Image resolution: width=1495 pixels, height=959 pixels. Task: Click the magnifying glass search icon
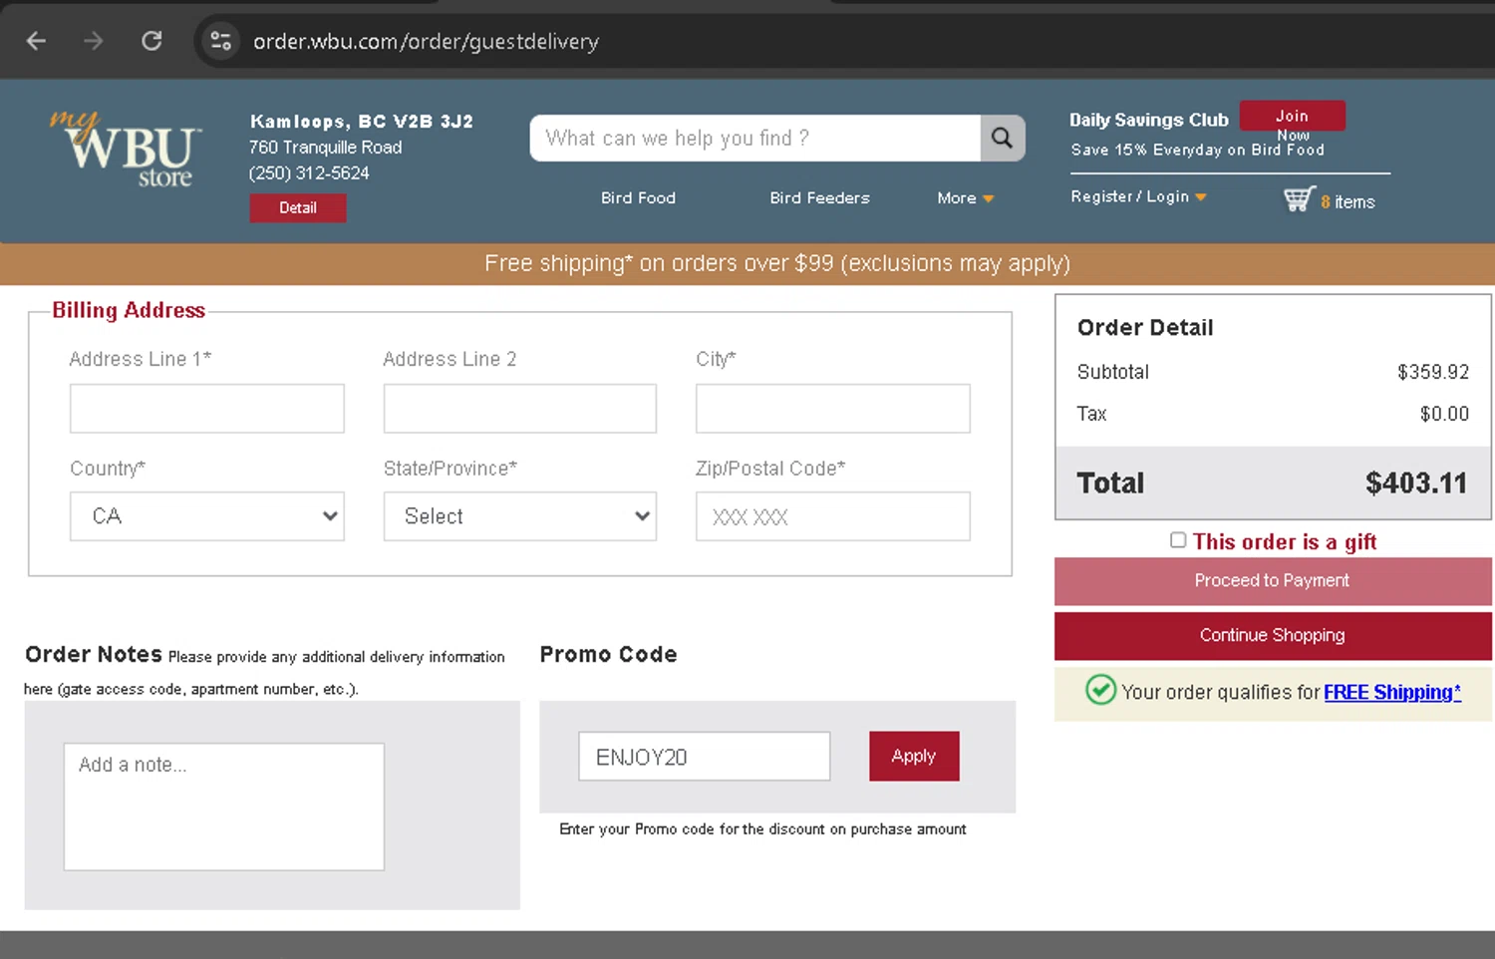click(x=1003, y=138)
